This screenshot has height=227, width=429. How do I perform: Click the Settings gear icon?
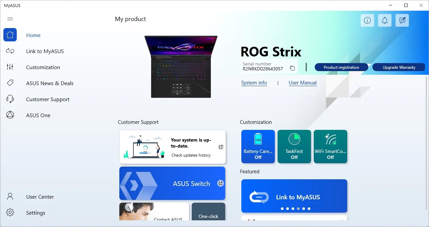pos(10,212)
